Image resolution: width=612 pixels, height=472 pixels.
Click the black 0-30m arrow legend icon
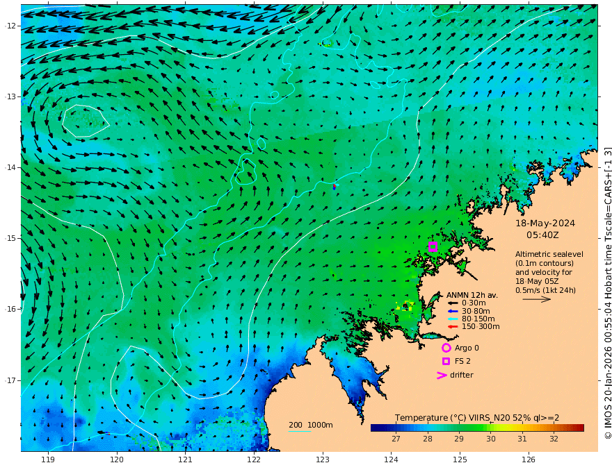[452, 303]
